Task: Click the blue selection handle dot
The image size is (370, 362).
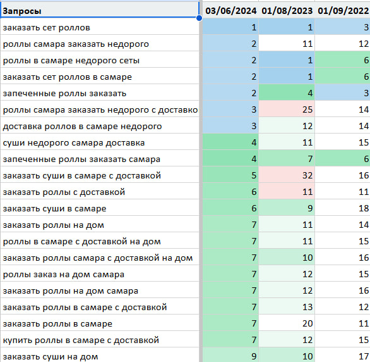Action: pyautogui.click(x=199, y=18)
